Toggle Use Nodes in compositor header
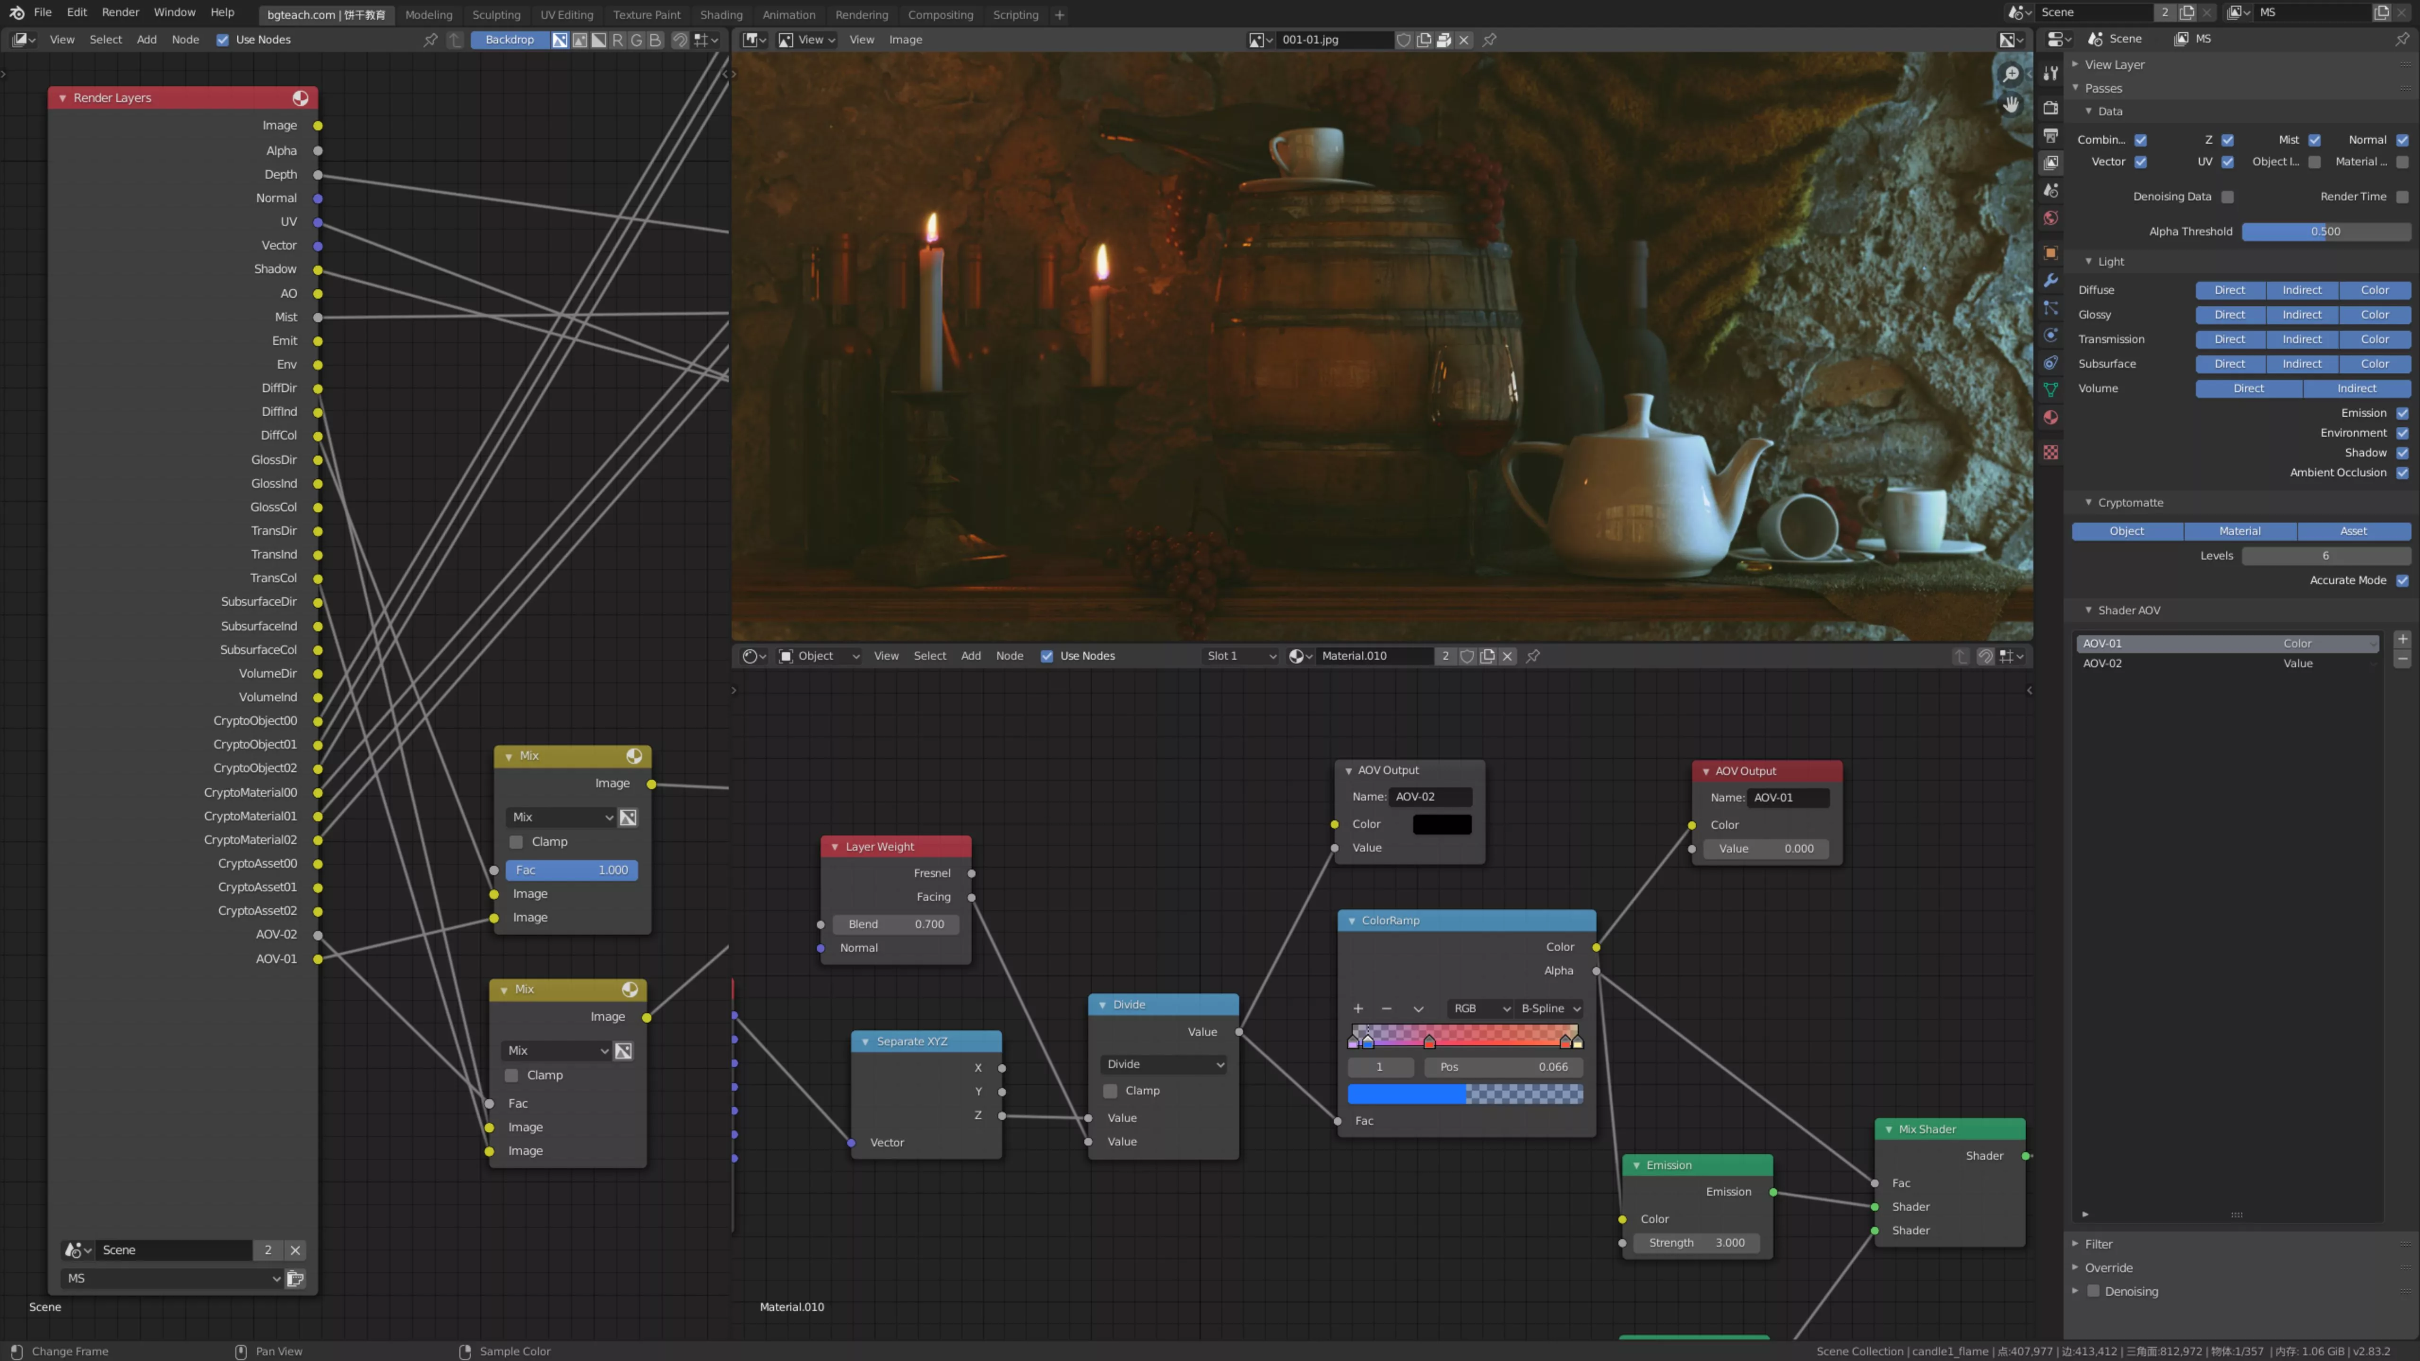The height and width of the screenshot is (1361, 2420). tap(223, 39)
